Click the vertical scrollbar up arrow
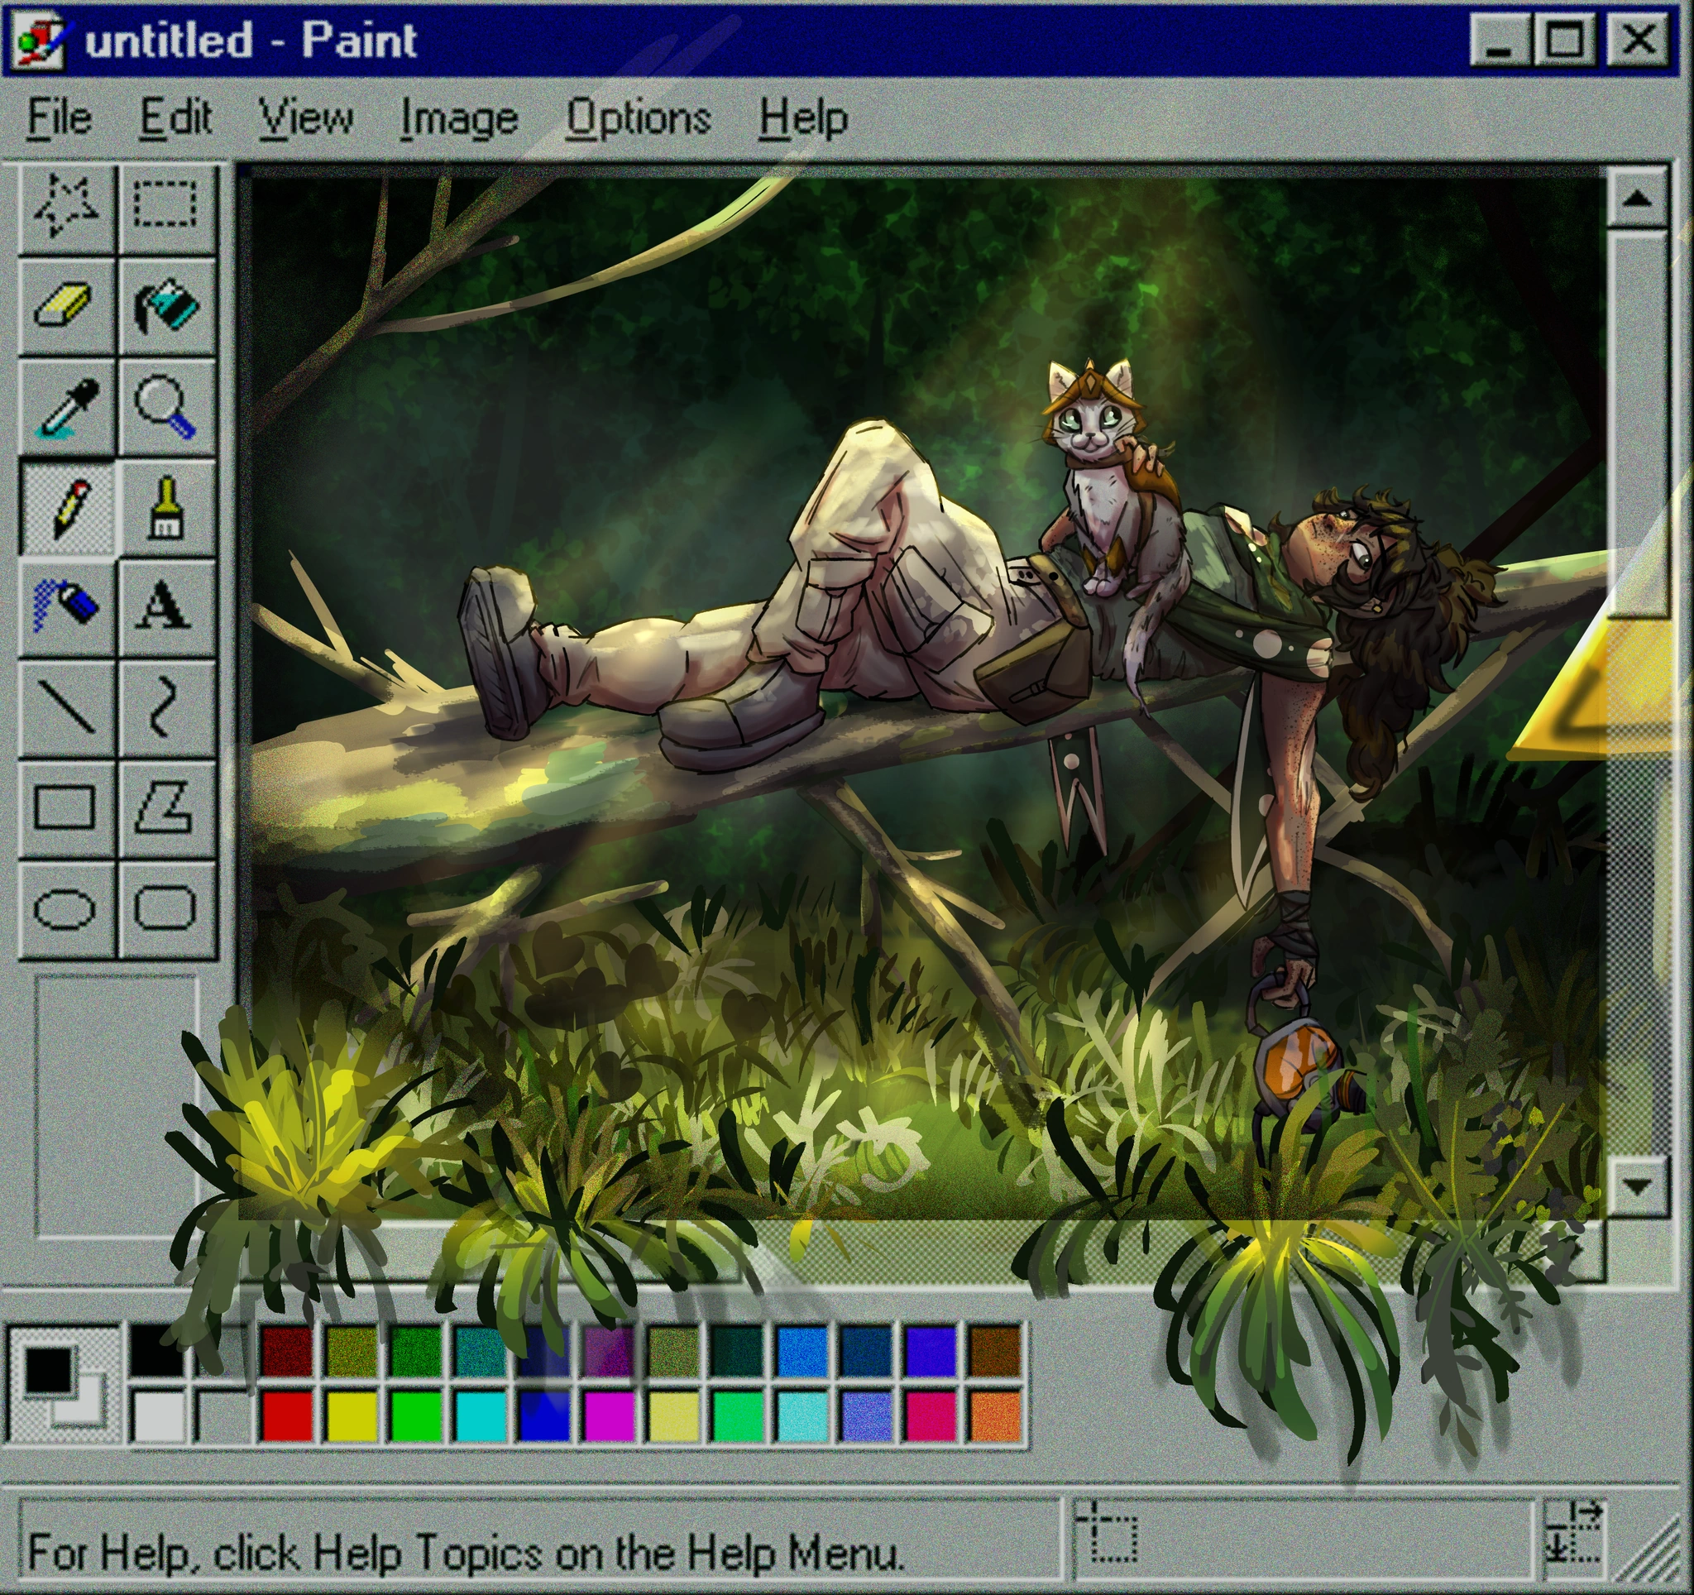This screenshot has height=1595, width=1694. click(x=1637, y=199)
